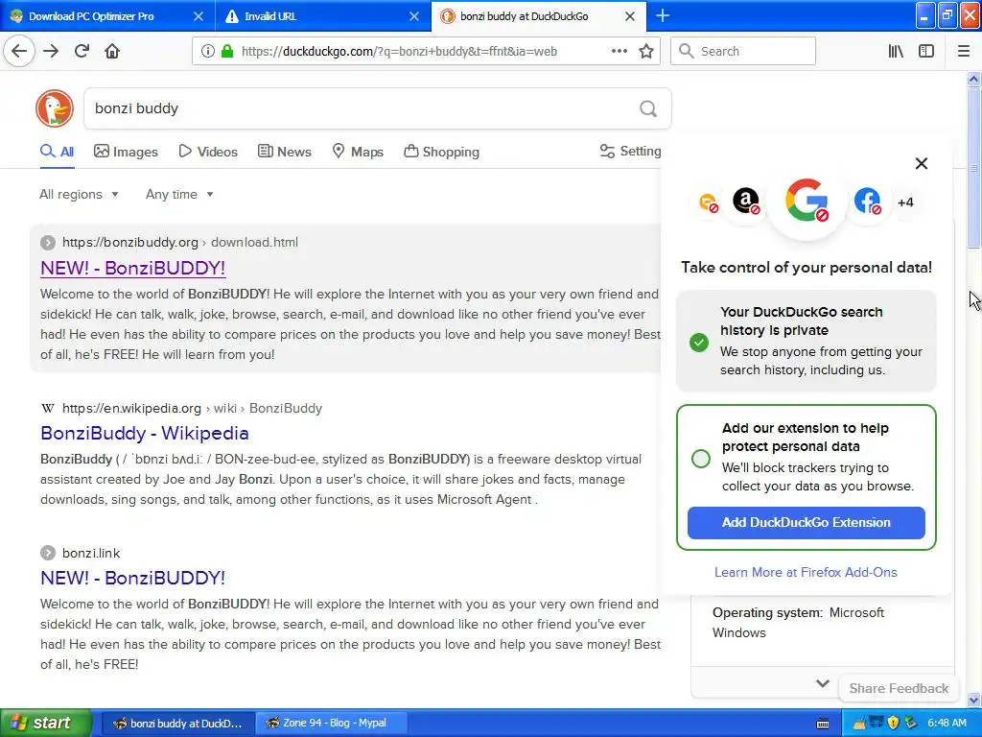Toggle the Add our extension circle
982x737 pixels.
pos(701,459)
